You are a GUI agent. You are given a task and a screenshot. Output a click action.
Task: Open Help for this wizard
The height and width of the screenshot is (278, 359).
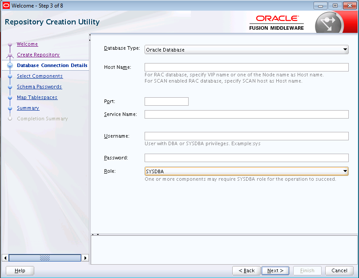click(x=20, y=271)
